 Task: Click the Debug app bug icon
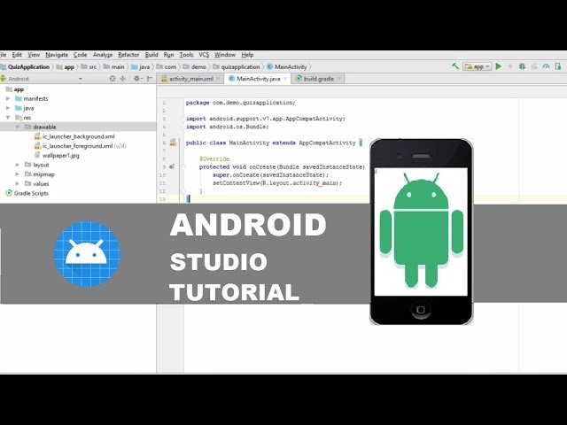tap(522, 66)
